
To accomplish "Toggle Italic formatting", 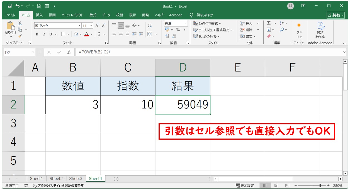I will (x=44, y=34).
